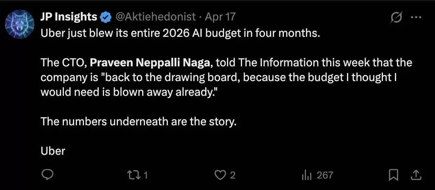The height and width of the screenshot is (190, 435).
Task: Bookmark this post with the bookmark icon
Action: pyautogui.click(x=393, y=175)
